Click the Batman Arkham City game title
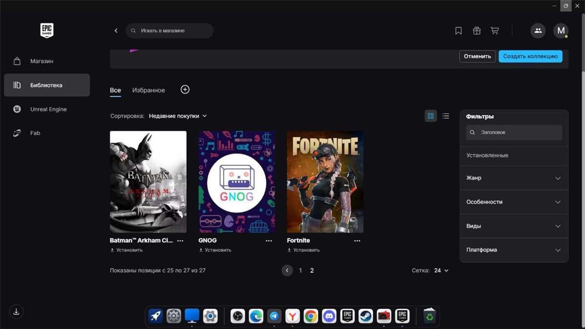The image size is (585, 329). 141,241
